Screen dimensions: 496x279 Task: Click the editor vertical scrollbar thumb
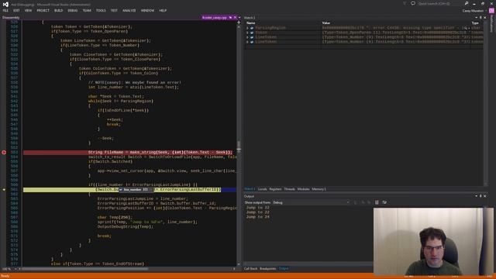239,147
